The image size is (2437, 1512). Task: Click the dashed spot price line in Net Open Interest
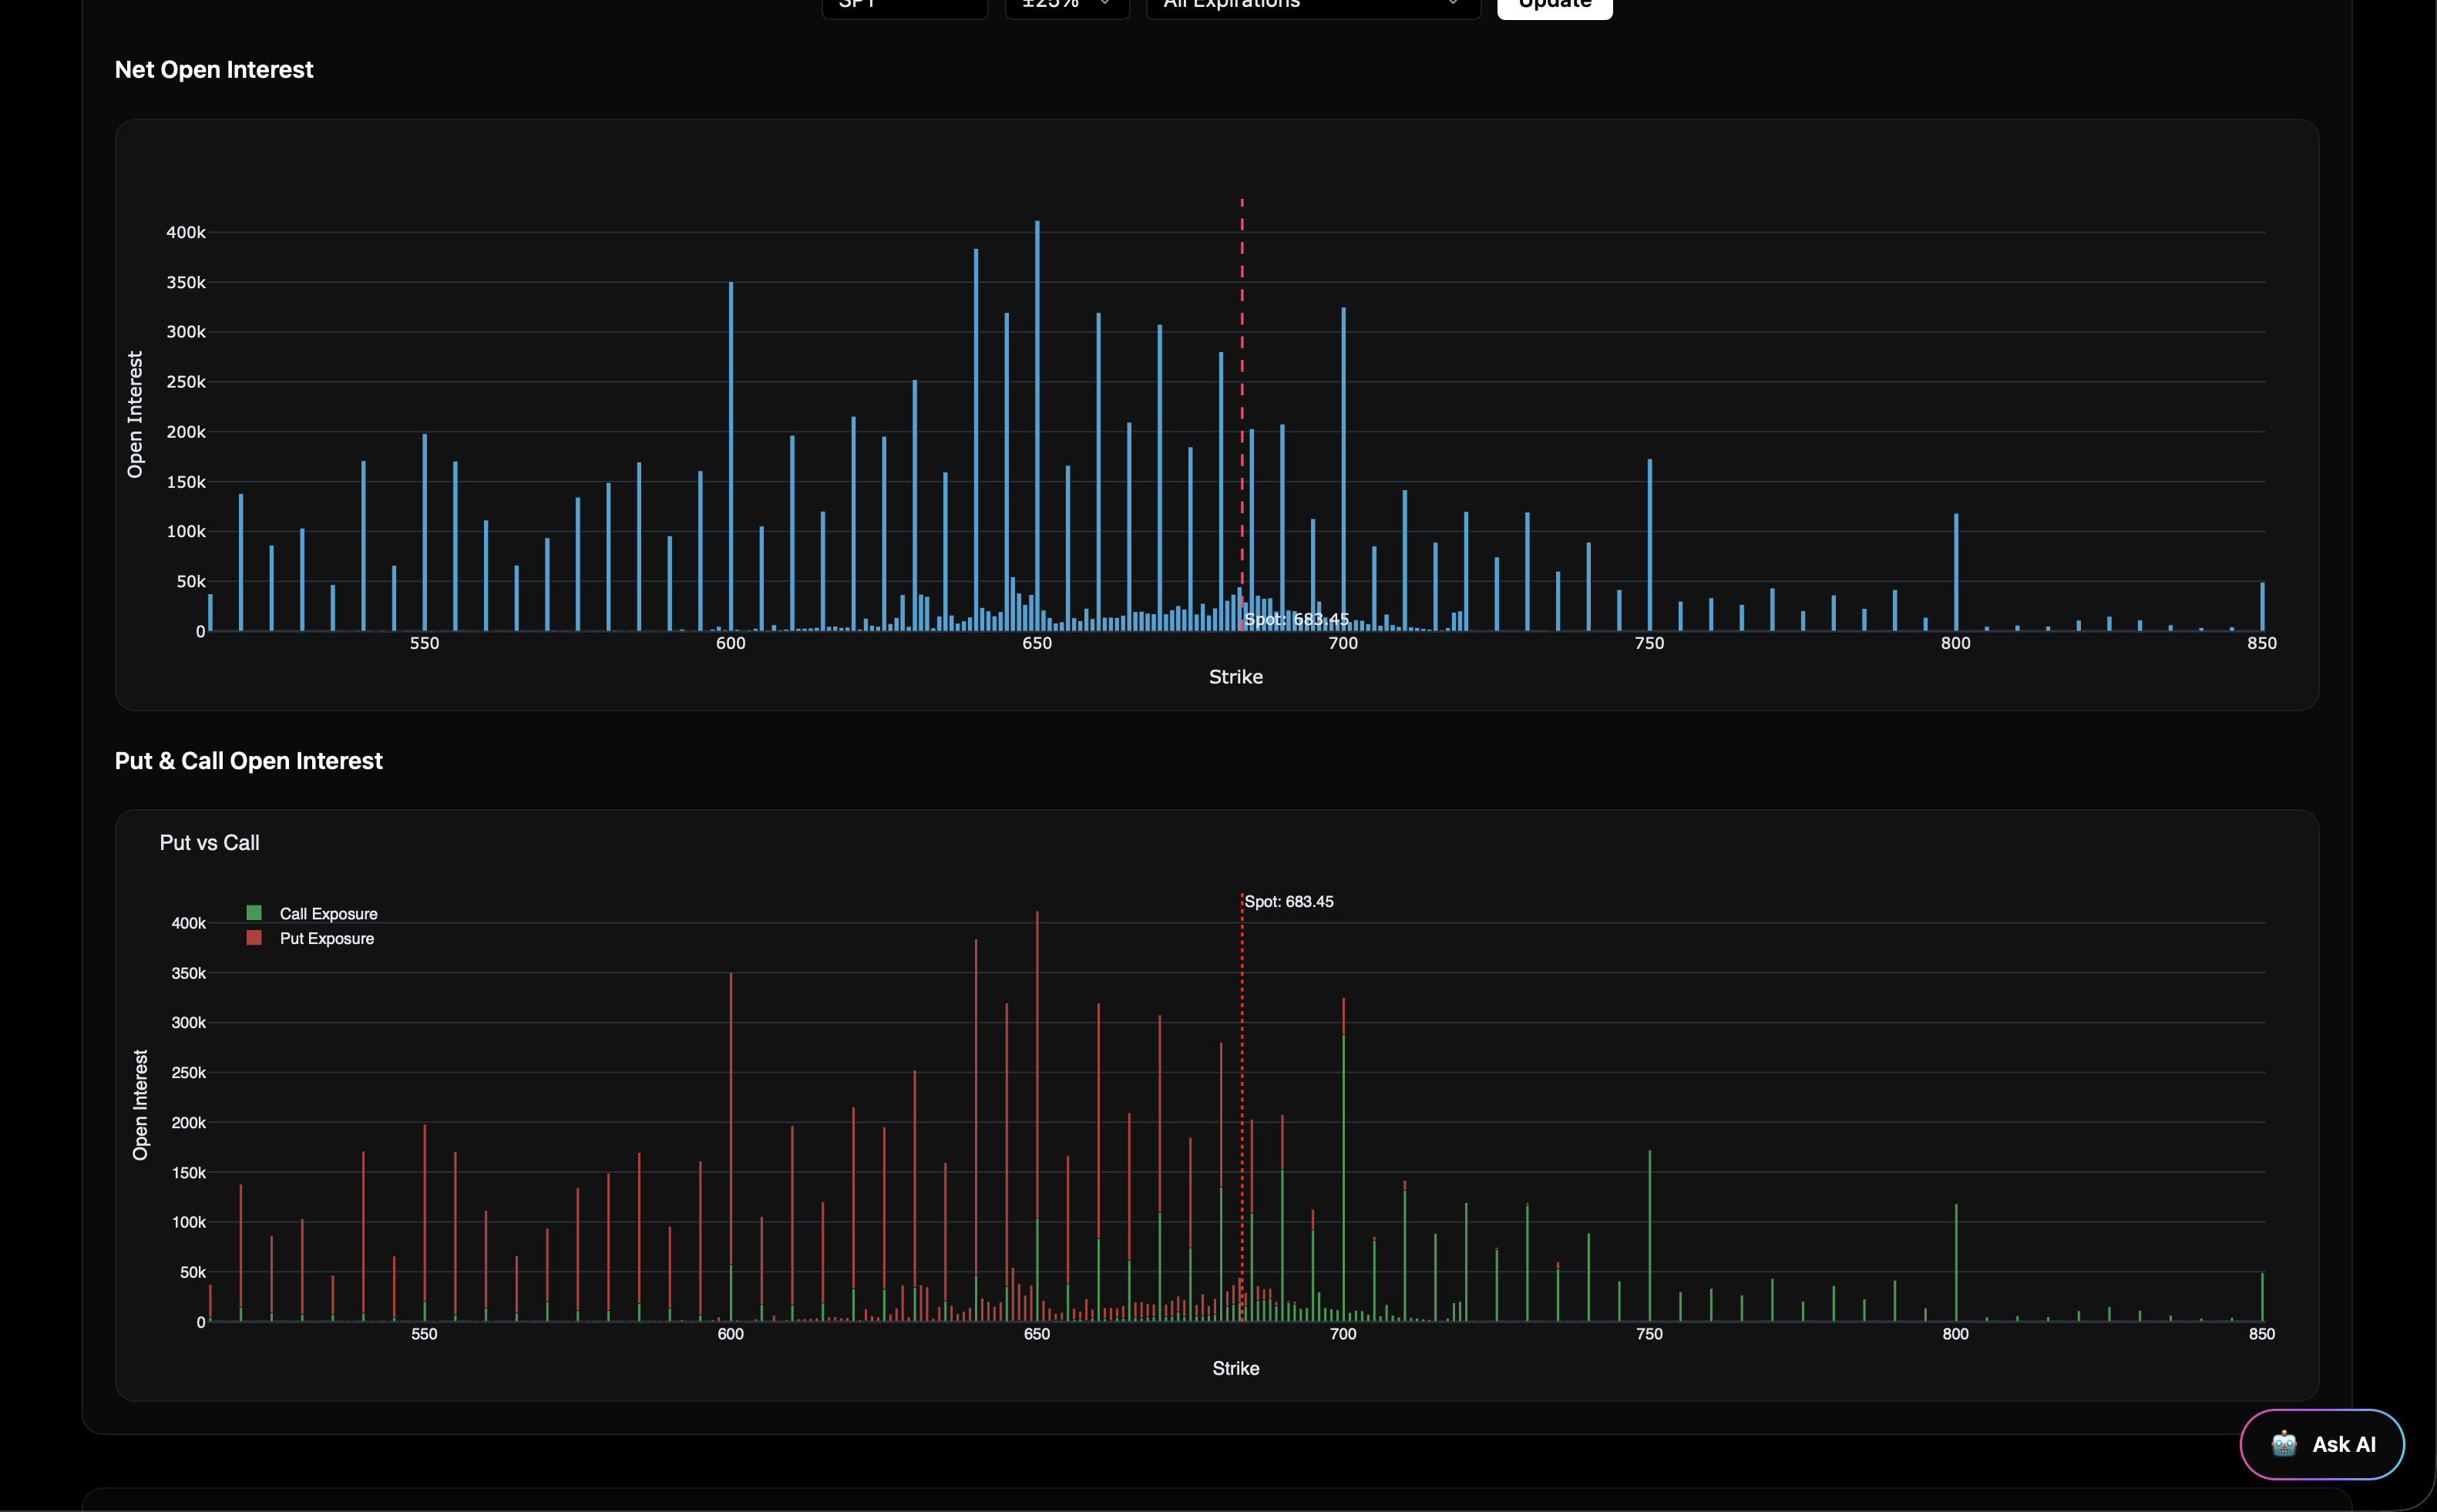point(1242,400)
